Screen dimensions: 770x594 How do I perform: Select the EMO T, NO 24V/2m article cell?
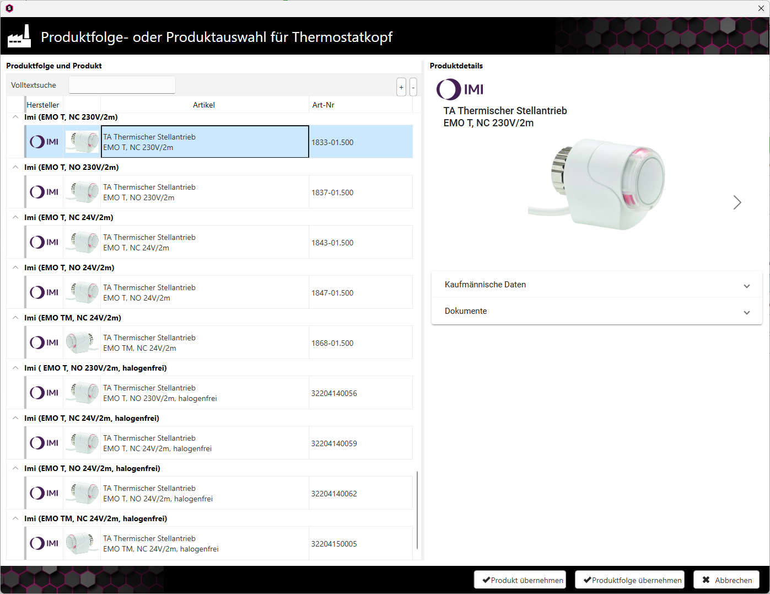coord(205,292)
